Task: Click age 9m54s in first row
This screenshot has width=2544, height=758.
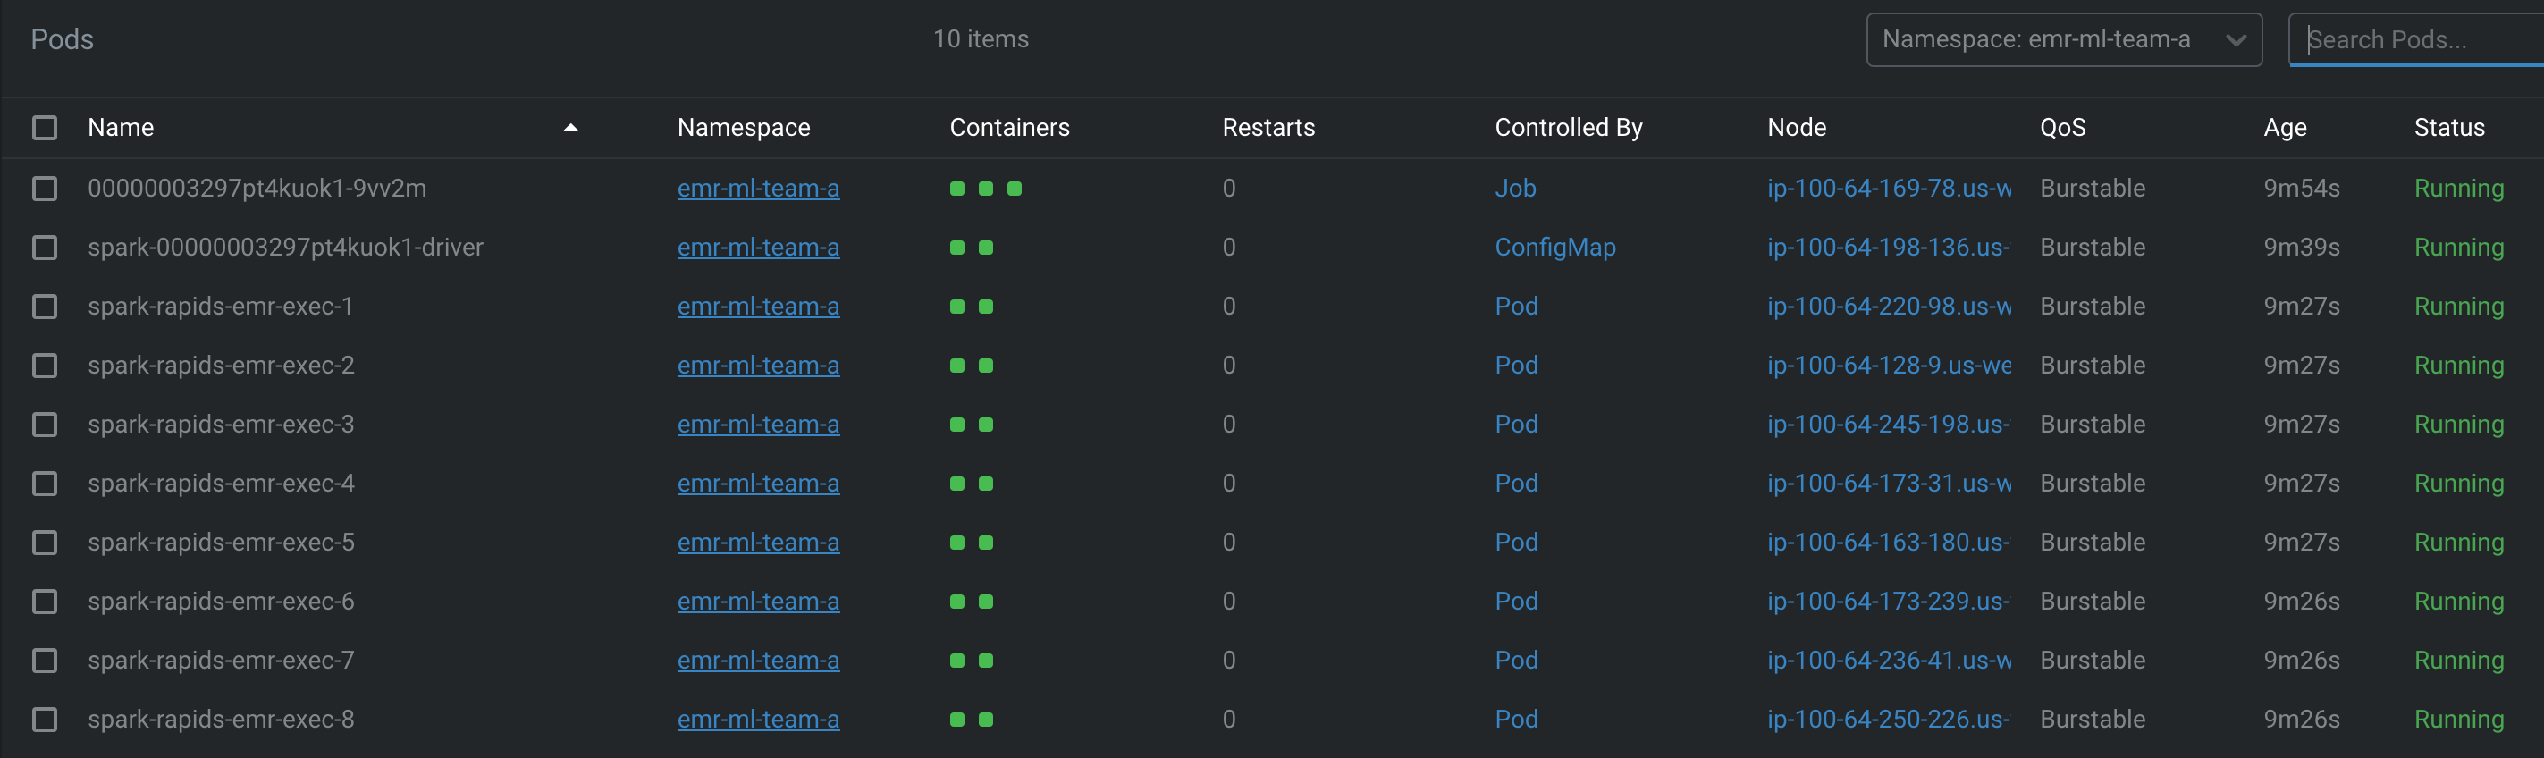Action: (2301, 189)
